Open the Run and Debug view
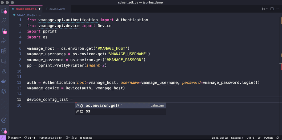The width and height of the screenshot is (282, 140). click(4, 41)
